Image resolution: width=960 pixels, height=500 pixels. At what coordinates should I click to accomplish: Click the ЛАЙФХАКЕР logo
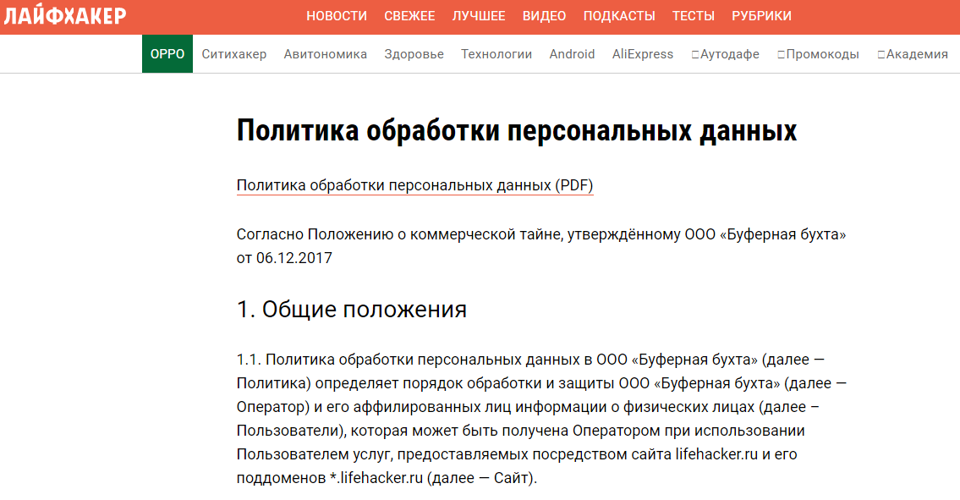63,14
